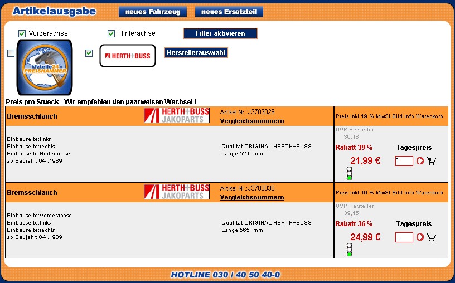Enable the kfzteile24 Preishammer checkbox

(x=11, y=53)
